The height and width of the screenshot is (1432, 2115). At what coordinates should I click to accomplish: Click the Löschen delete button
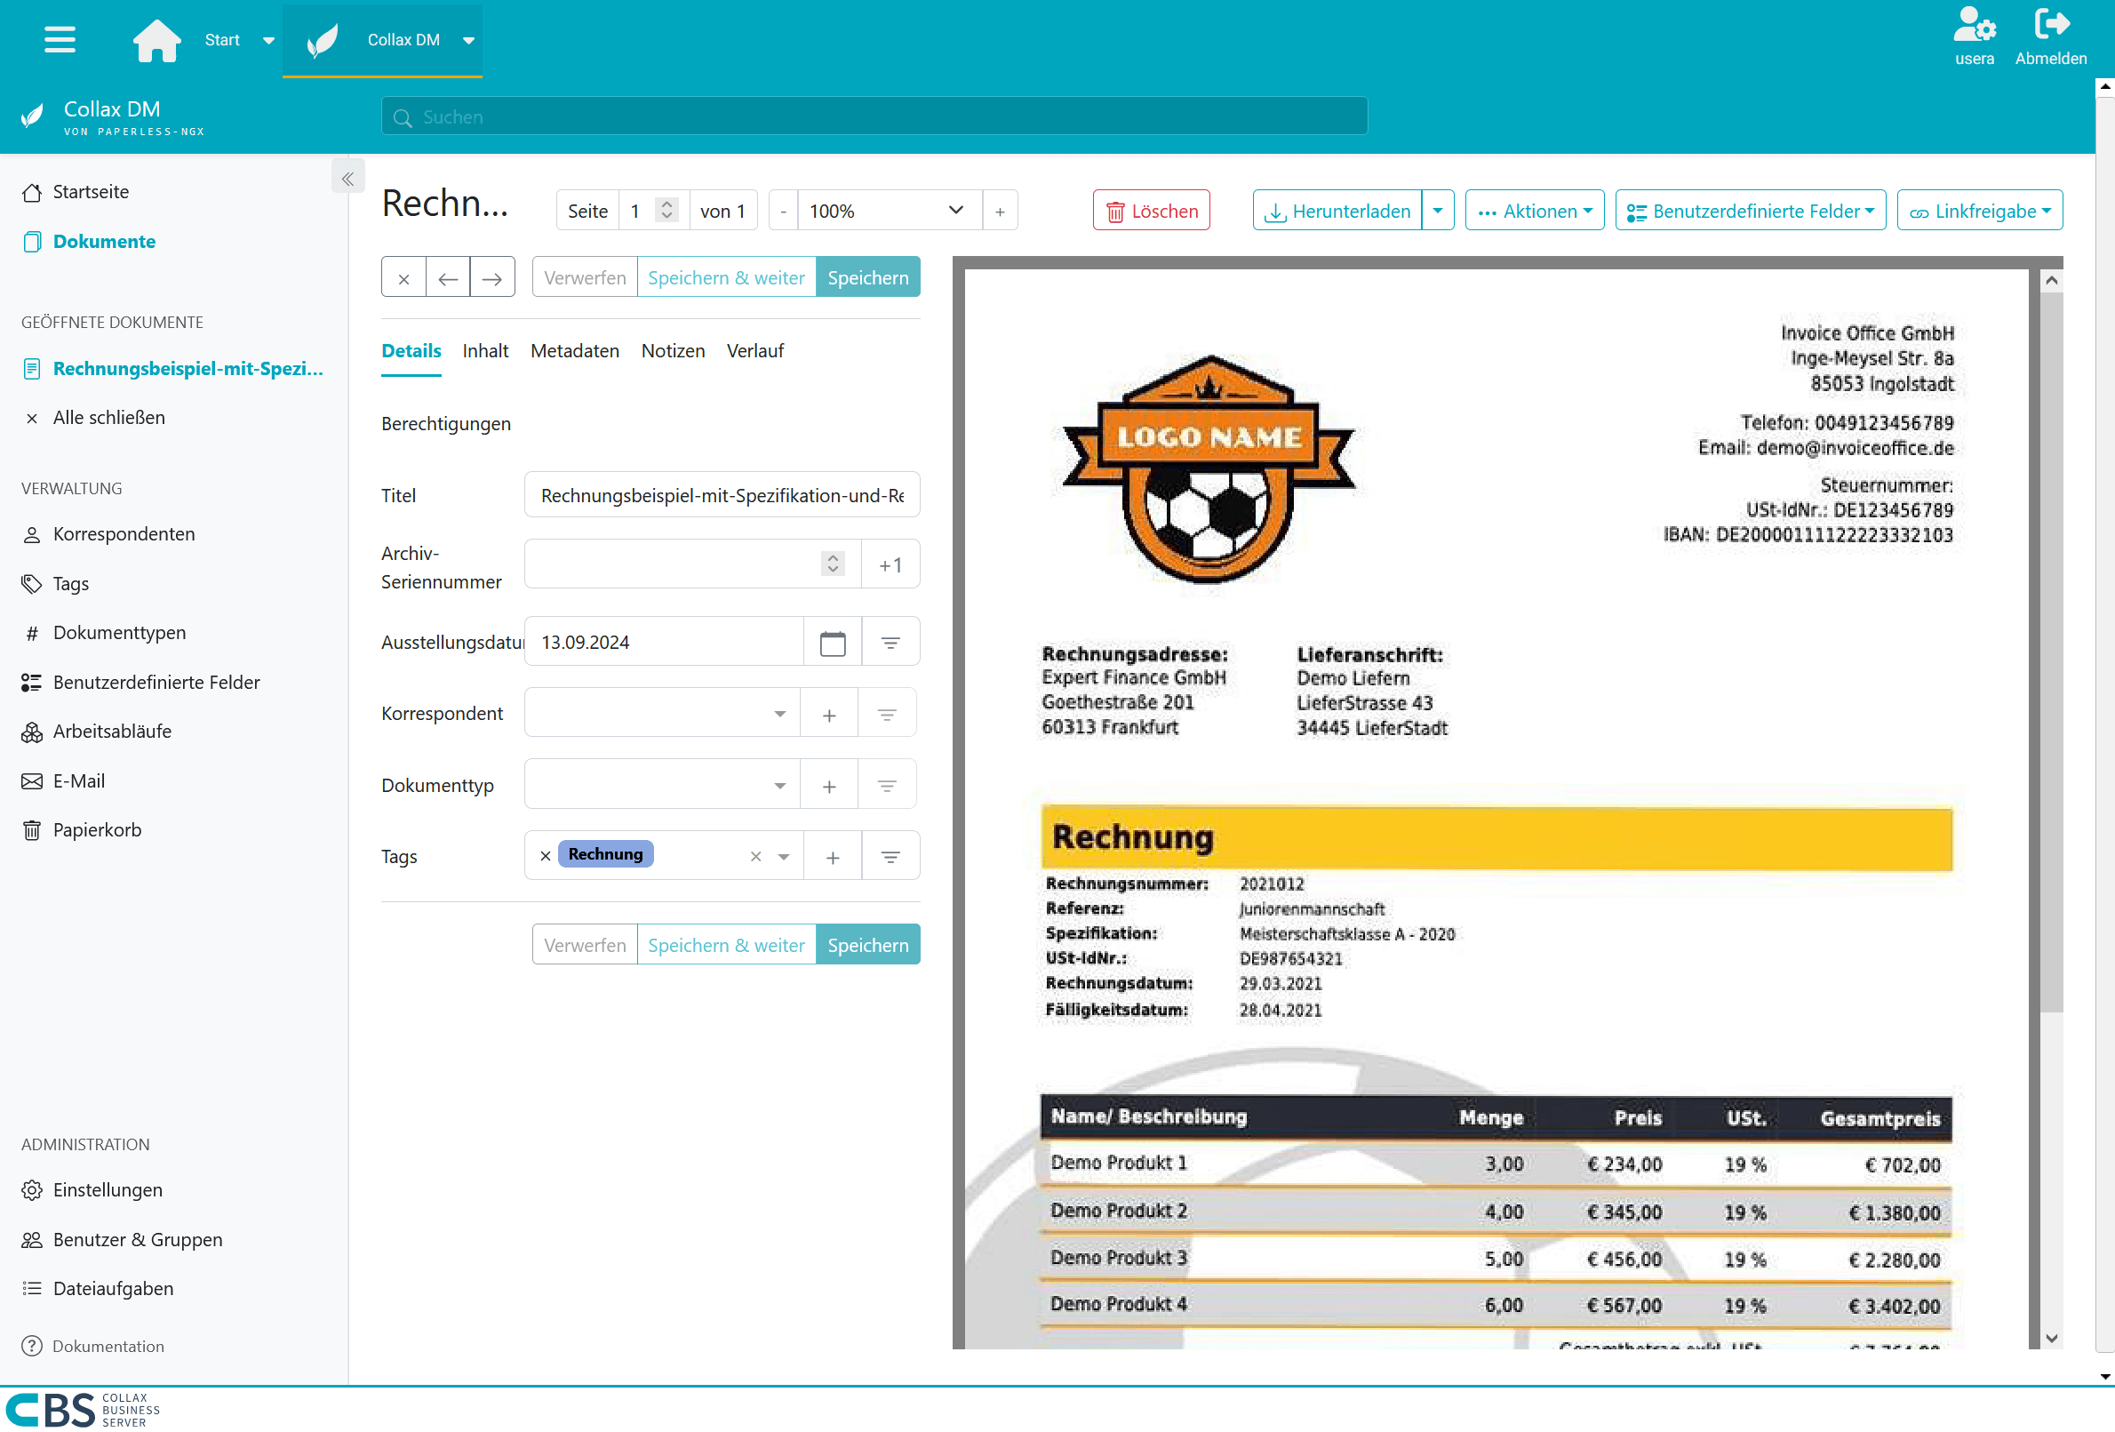point(1151,212)
